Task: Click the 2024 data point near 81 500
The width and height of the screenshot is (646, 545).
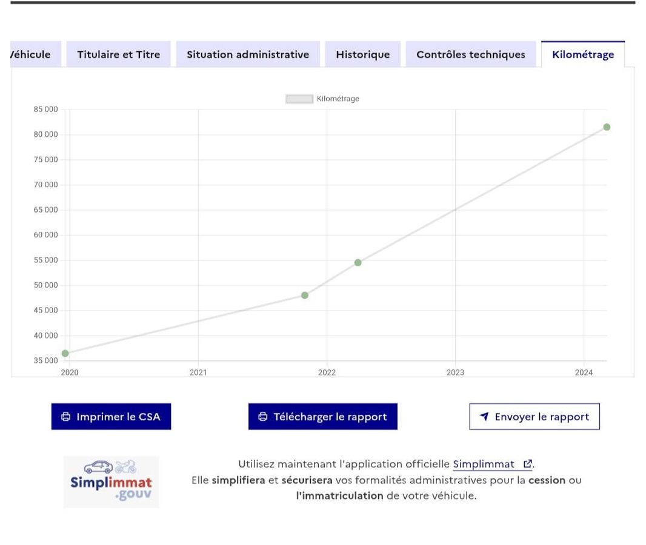Action: [x=607, y=127]
